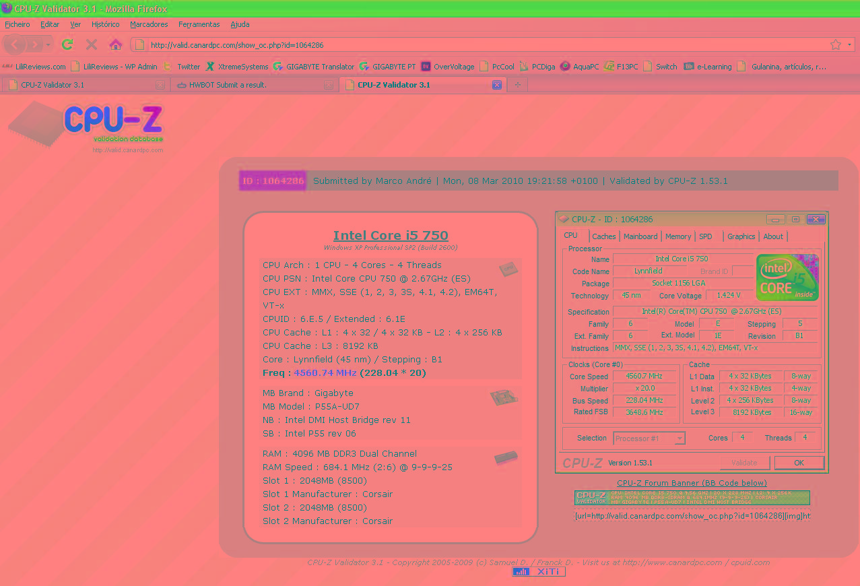Select the Memory tab in CPU-Z image
Viewport: 860px width, 586px height.
pos(678,236)
